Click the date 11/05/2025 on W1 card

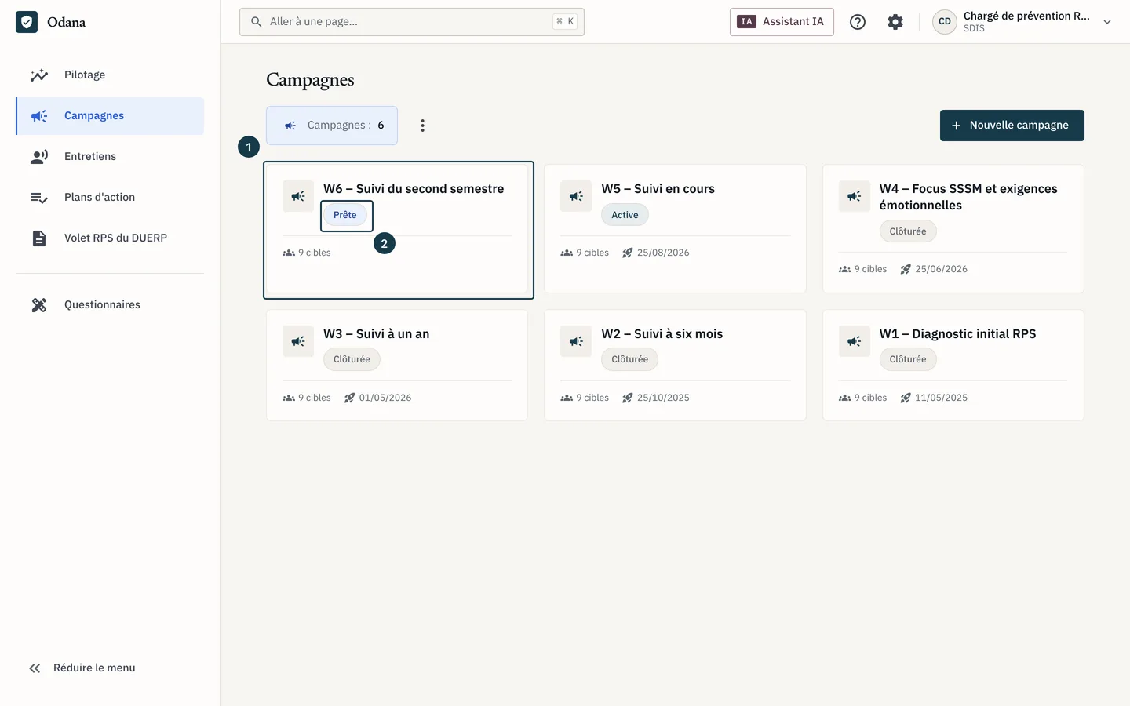coord(941,398)
